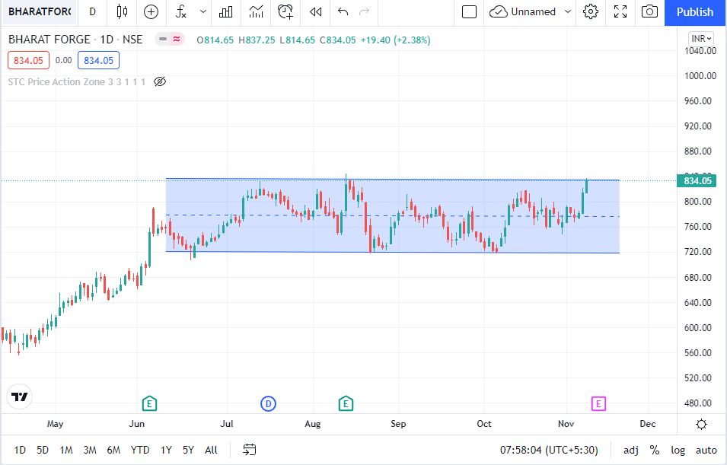The height and width of the screenshot is (465, 727).
Task: Toggle percent scale on the price axis
Action: click(654, 450)
